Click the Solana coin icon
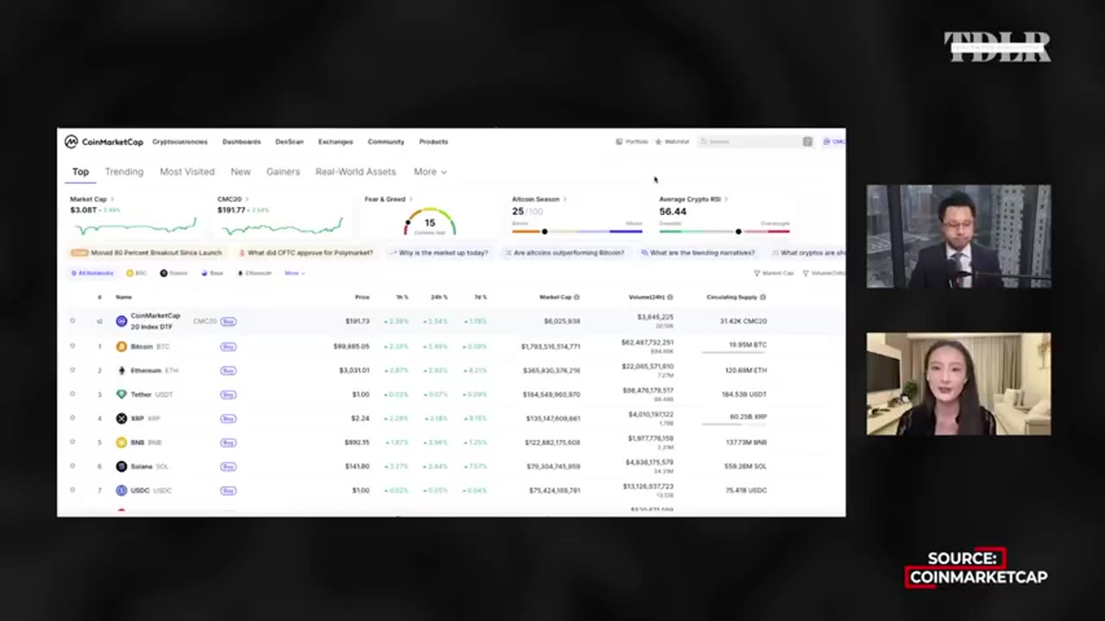1105x621 pixels. 122,467
